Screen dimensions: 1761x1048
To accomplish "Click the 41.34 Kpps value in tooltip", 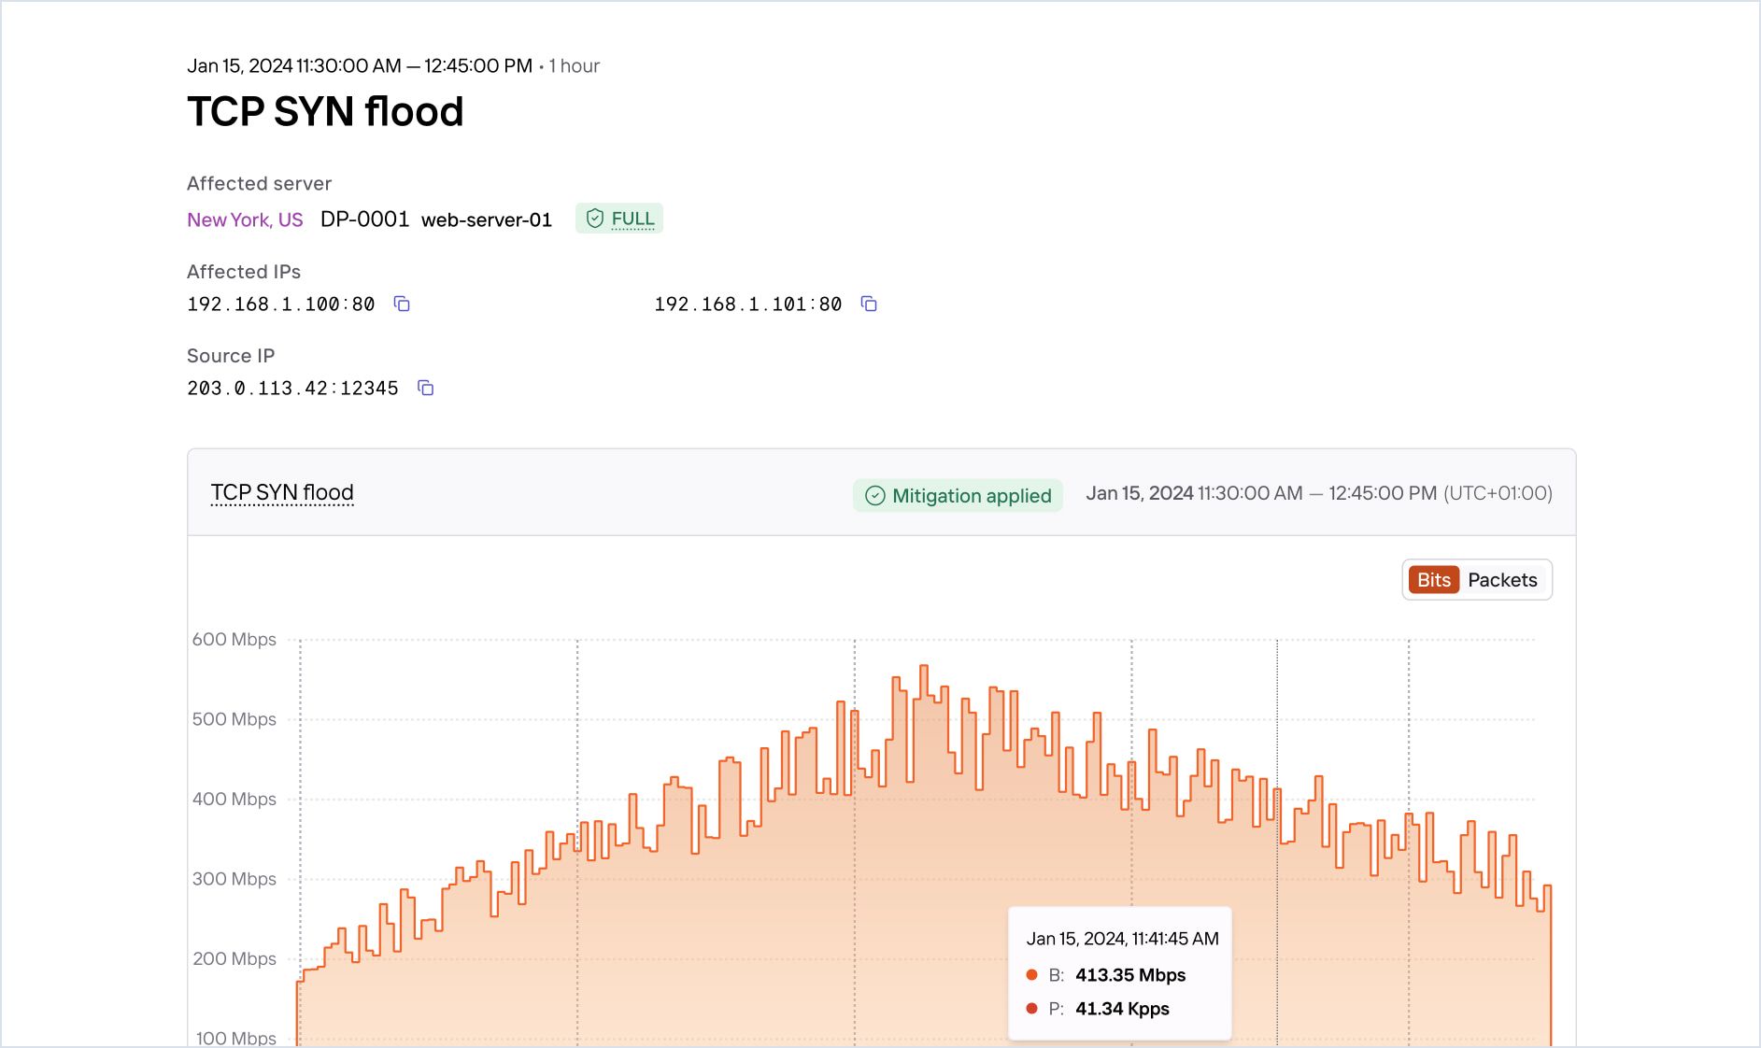I will tap(1121, 1009).
